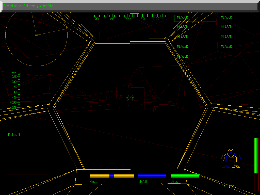Select the mech torso on the damage diagram
Viewport: 260px width, 195px height.
(231, 154)
